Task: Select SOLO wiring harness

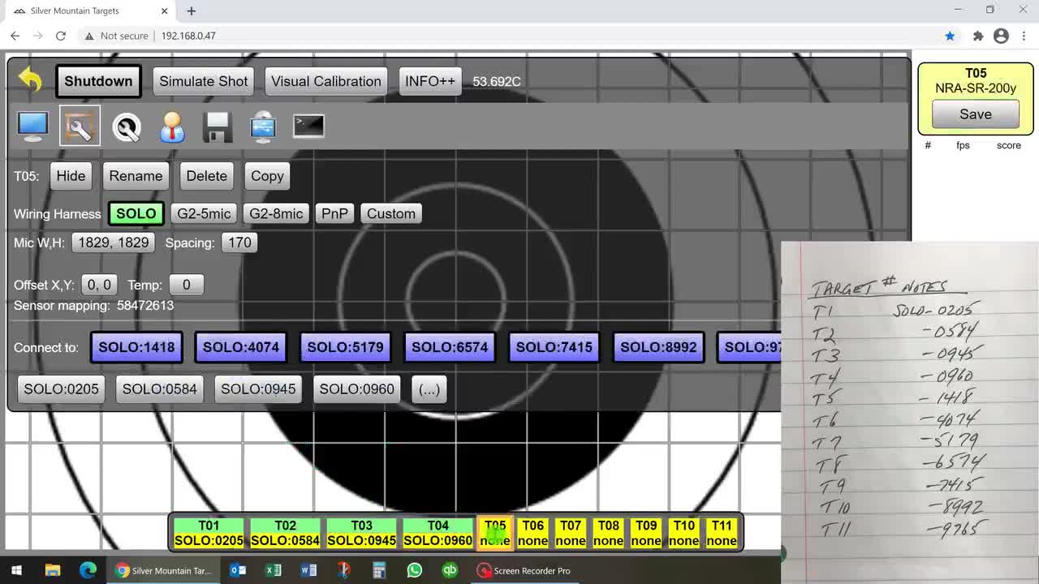Action: coord(136,213)
